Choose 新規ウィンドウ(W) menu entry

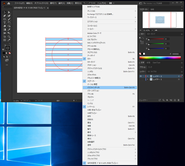[x=110, y=7]
